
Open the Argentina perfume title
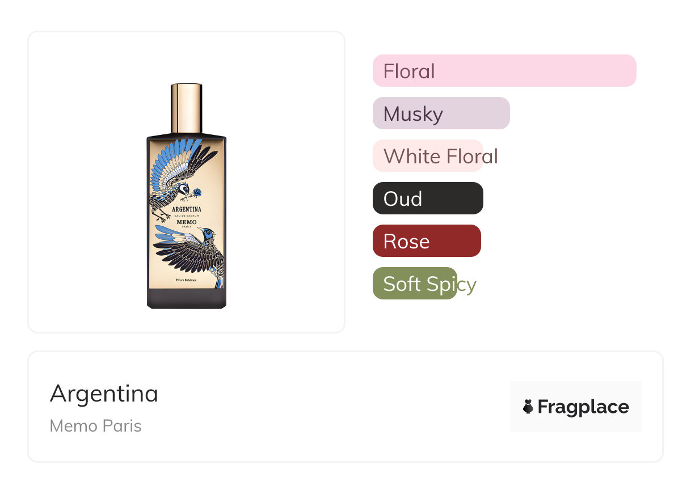[104, 394]
